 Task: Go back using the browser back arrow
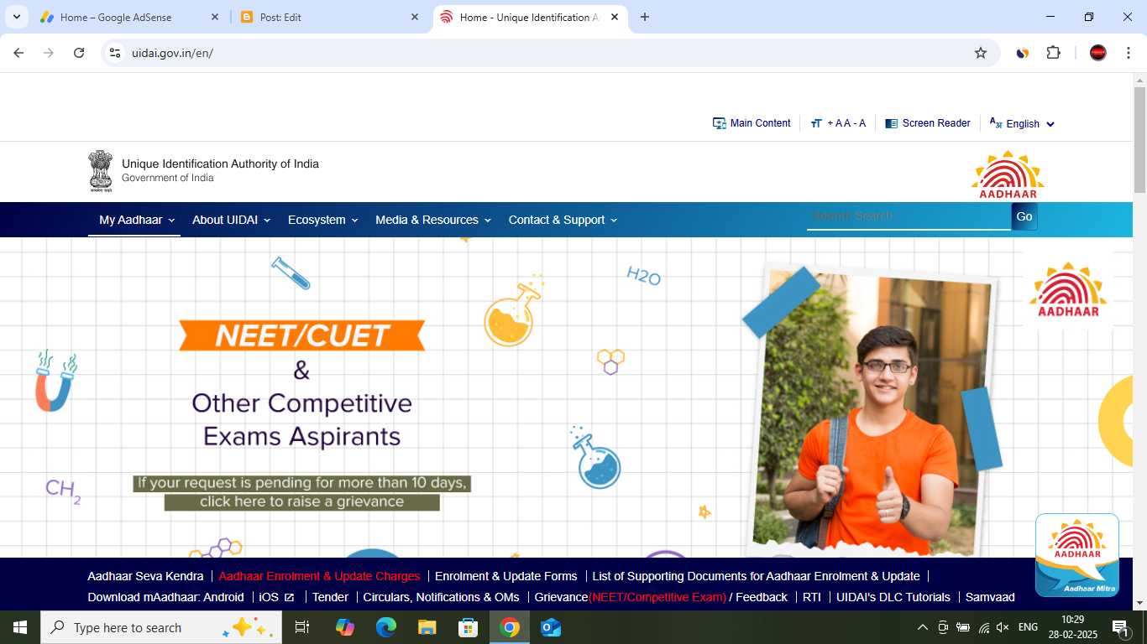pyautogui.click(x=18, y=53)
